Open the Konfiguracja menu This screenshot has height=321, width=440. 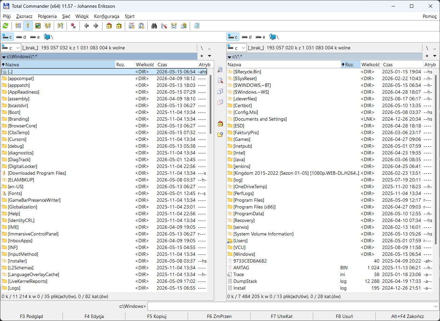pos(107,16)
